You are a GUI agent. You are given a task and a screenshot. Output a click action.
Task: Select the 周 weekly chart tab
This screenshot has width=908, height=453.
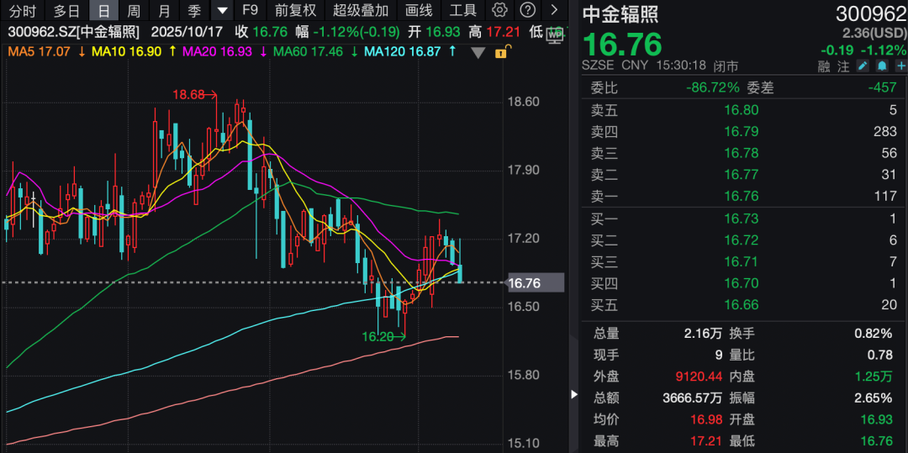coord(134,11)
